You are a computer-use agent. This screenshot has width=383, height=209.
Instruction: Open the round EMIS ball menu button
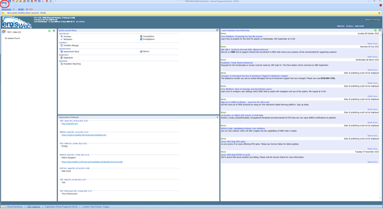coord(4,3)
